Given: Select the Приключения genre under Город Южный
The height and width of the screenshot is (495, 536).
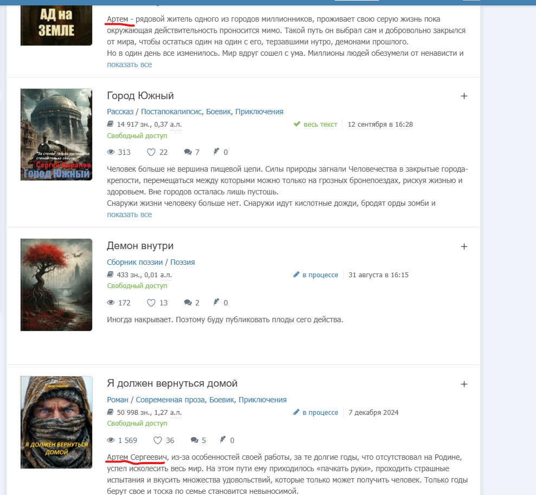Looking at the screenshot, I should 259,112.
